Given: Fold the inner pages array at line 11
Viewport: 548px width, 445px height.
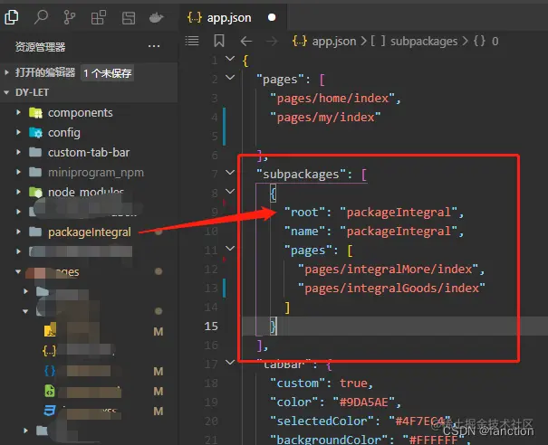Looking at the screenshot, I should coord(230,248).
